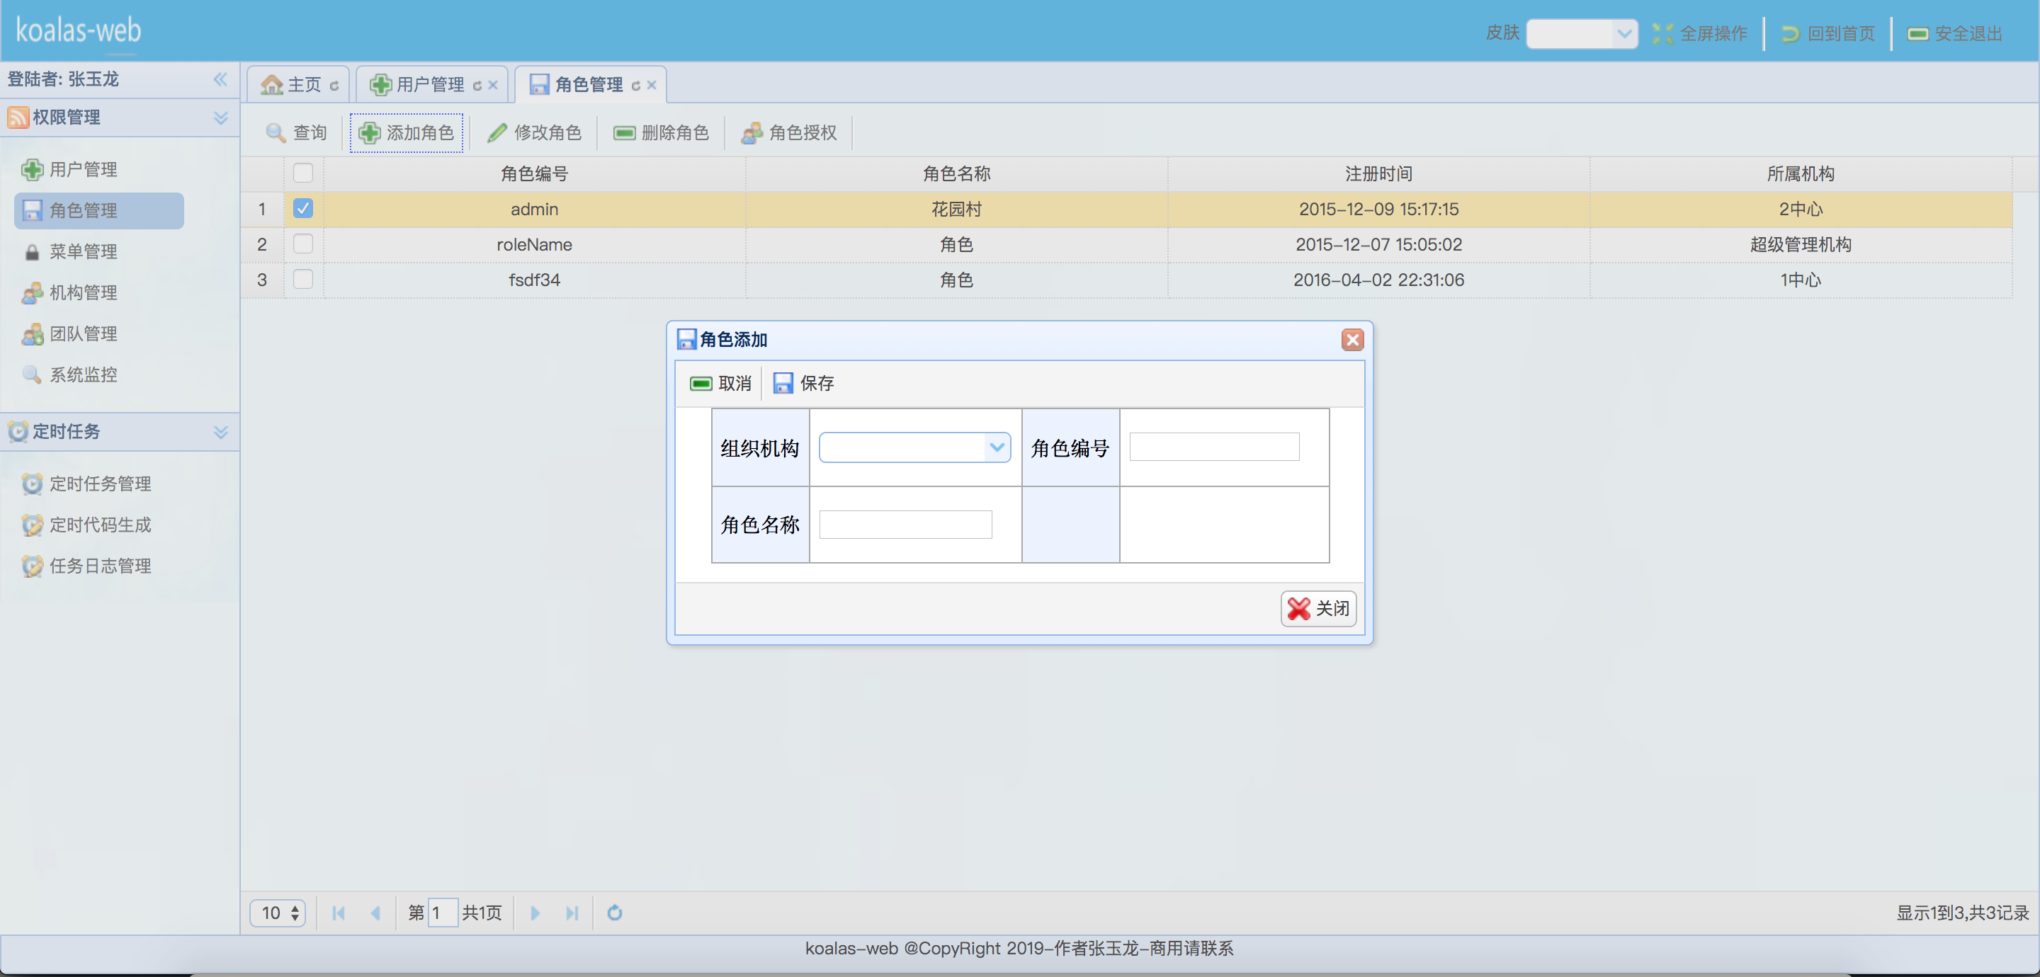
Task: Go to first page in pagination
Action: coord(339,913)
